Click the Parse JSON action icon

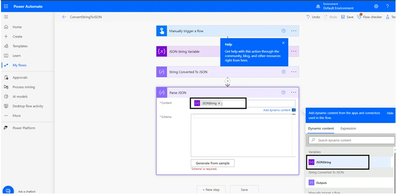162,93
